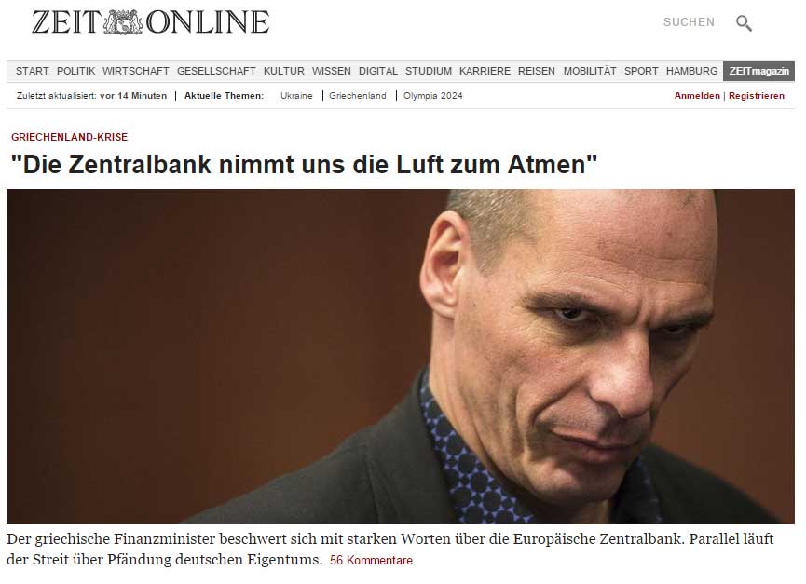Select the GESELLSCHAFT nav item

click(x=216, y=71)
